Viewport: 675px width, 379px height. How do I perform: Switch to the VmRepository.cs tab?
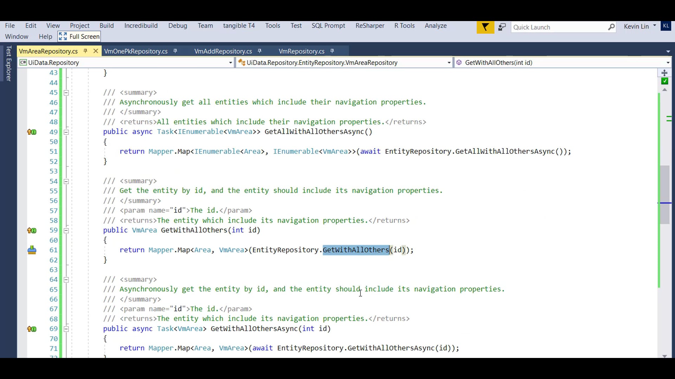(x=302, y=51)
